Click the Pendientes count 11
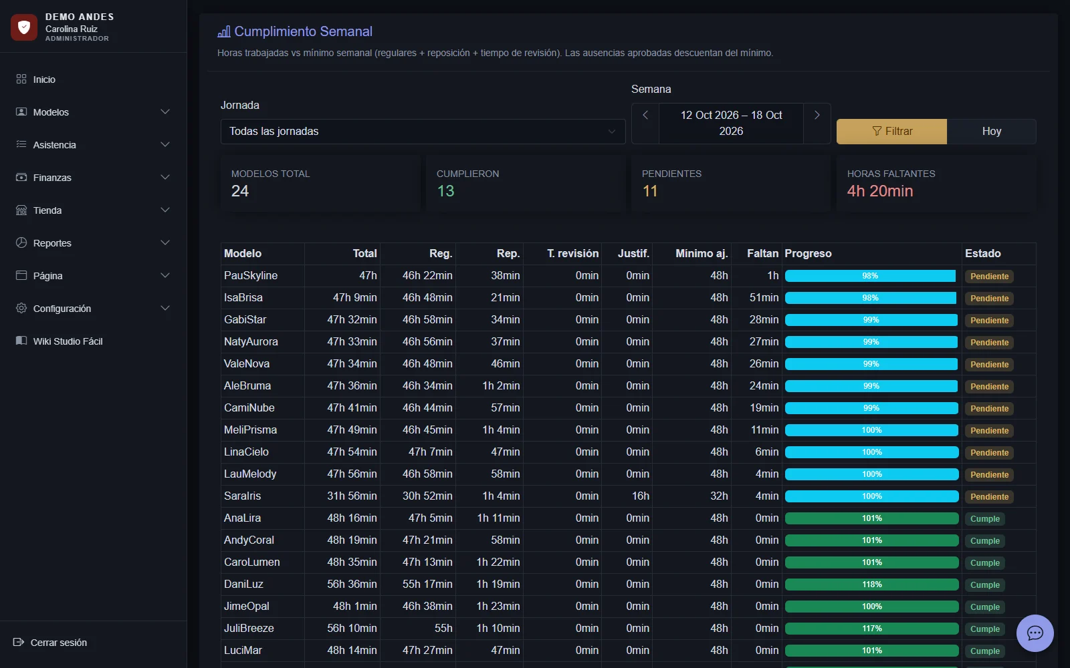This screenshot has width=1070, height=668. coord(650,191)
